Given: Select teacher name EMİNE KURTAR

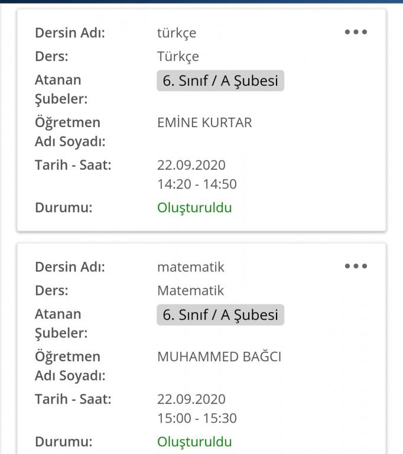Looking at the screenshot, I should (204, 123).
